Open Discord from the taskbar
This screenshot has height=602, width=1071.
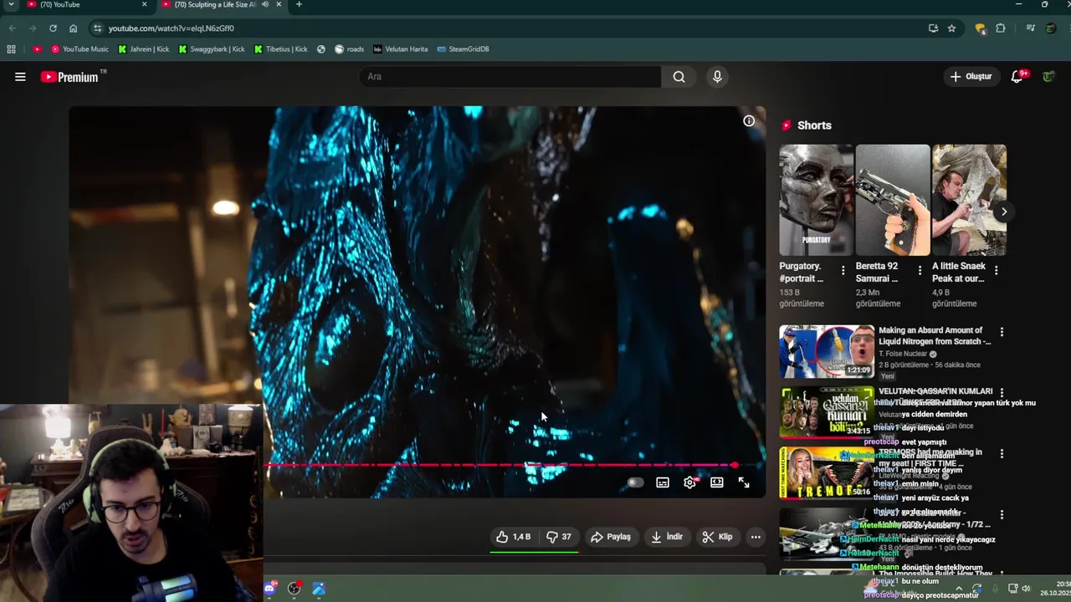(269, 589)
